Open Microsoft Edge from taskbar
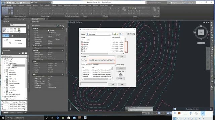This screenshot has width=215, height=120. pos(57,118)
